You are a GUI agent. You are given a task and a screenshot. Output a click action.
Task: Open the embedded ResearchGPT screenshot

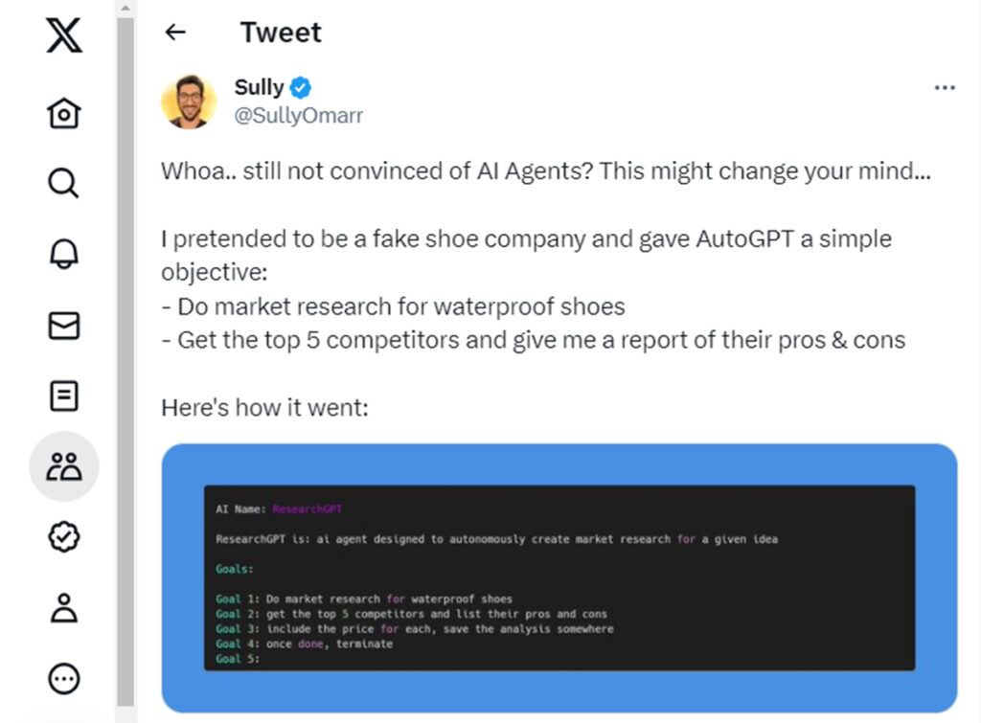[560, 579]
